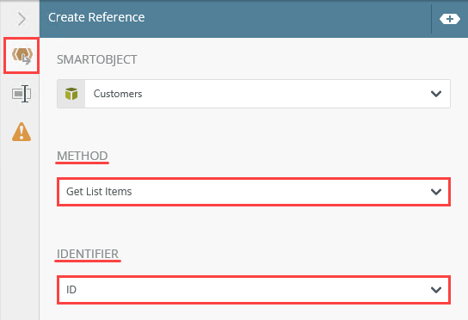Open the ID identifier dropdown
Screen dimensions: 468x320
pos(254,290)
